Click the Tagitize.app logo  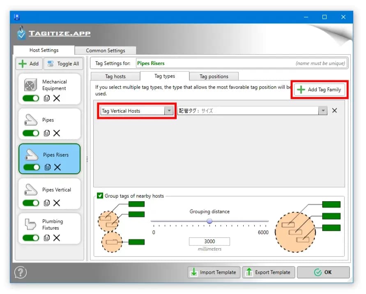[54, 33]
